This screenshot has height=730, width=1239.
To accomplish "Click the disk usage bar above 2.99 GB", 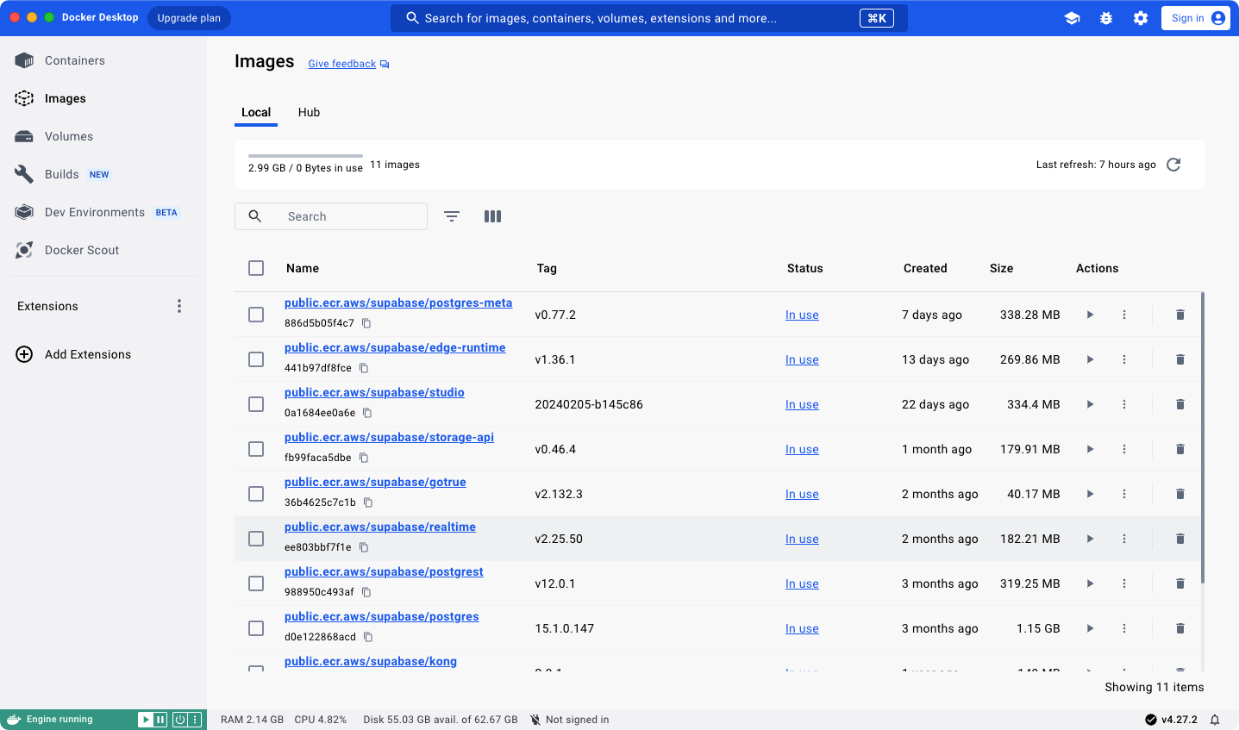I will (305, 156).
